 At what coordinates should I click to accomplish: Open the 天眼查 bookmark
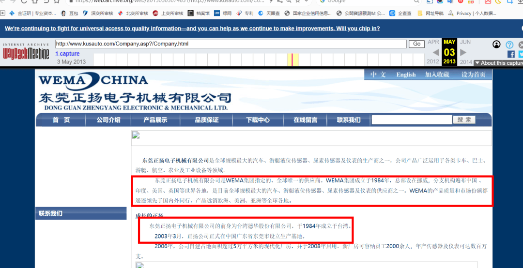click(x=269, y=14)
